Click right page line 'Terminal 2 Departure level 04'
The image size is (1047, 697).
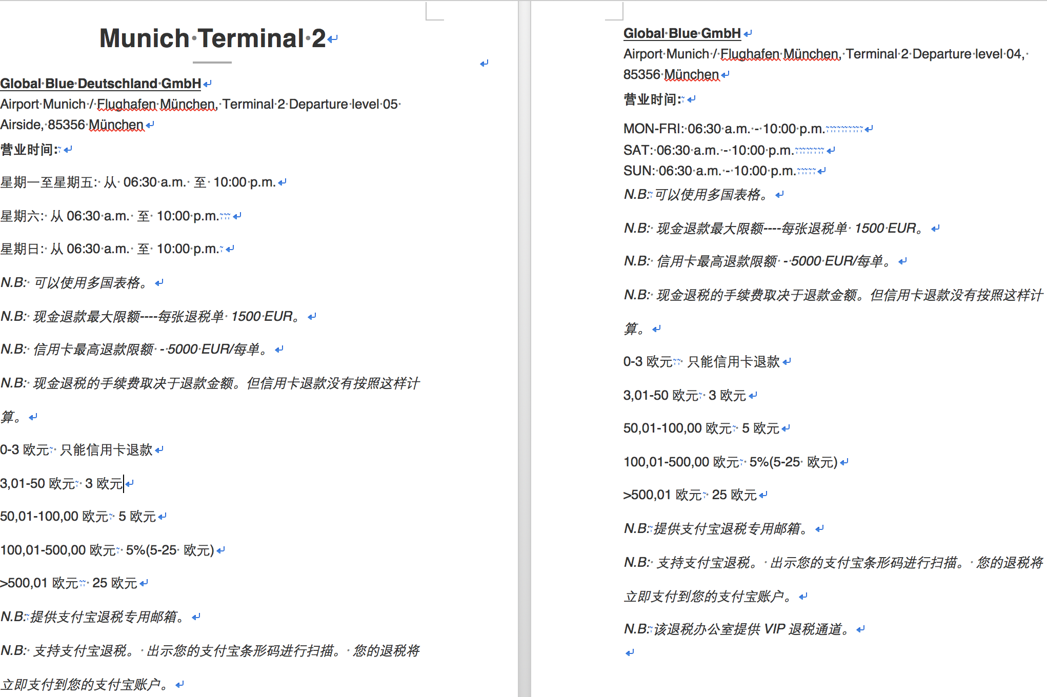935,54
